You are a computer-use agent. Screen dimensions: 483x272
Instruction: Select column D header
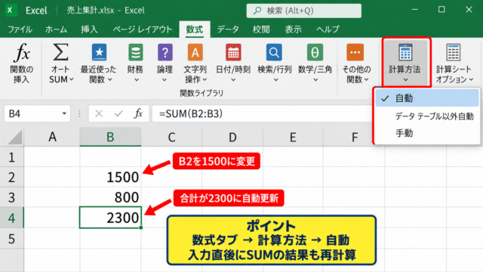click(x=232, y=137)
